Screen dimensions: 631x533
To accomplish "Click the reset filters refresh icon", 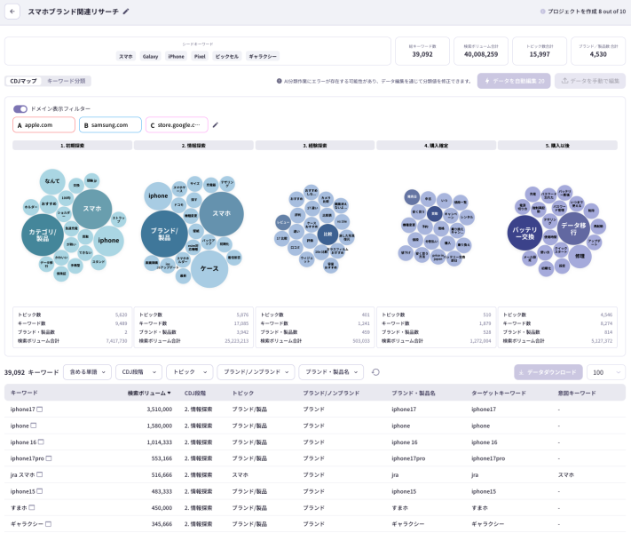I will click(375, 372).
